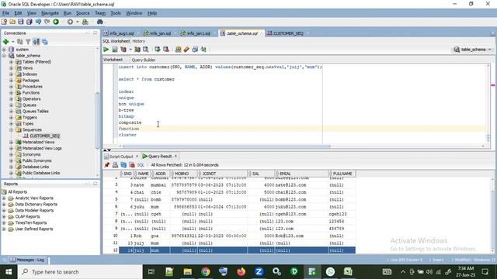The image size is (497, 279).
Task: Expand the Procedures tree node
Action: (11, 86)
